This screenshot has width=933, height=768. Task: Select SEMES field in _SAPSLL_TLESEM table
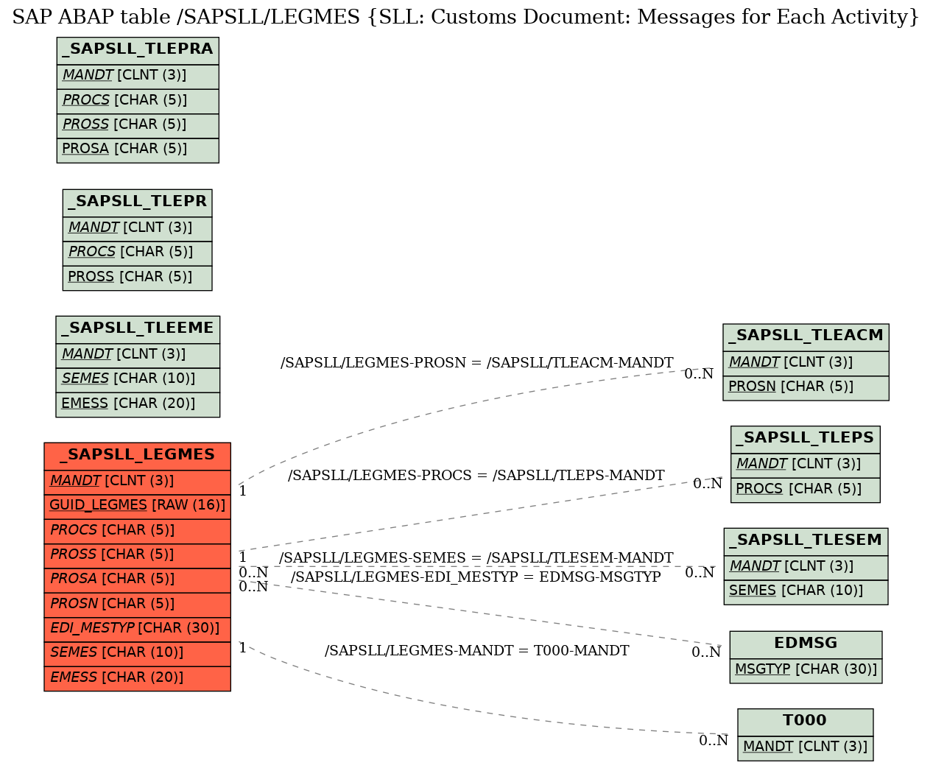click(806, 592)
